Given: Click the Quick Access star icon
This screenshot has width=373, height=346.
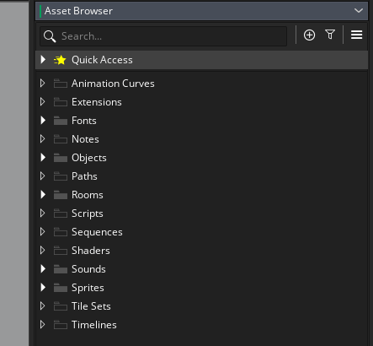Looking at the screenshot, I should tap(60, 60).
